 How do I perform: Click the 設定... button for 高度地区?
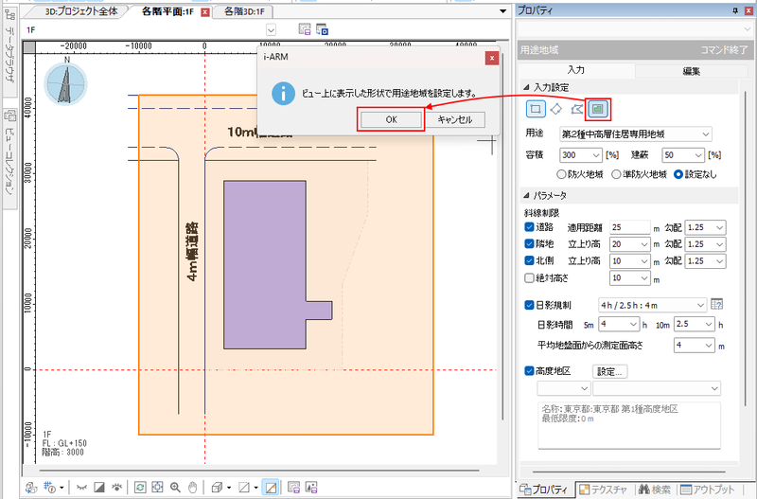point(609,371)
